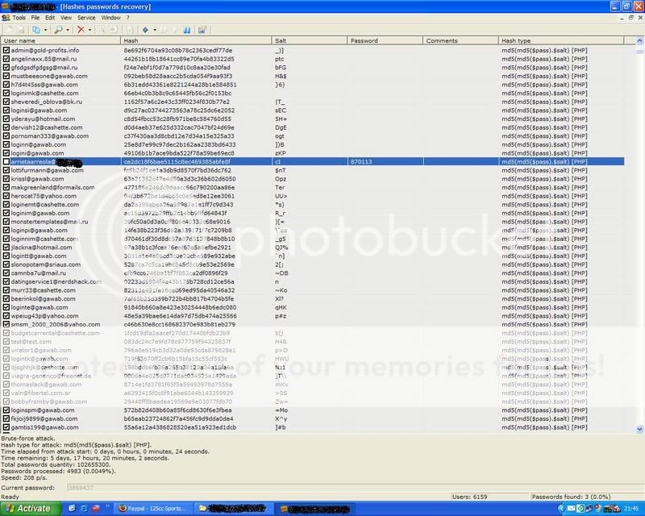This screenshot has height=516, width=645.
Task: Click the list scrollbar down arrow
Action: (639, 429)
